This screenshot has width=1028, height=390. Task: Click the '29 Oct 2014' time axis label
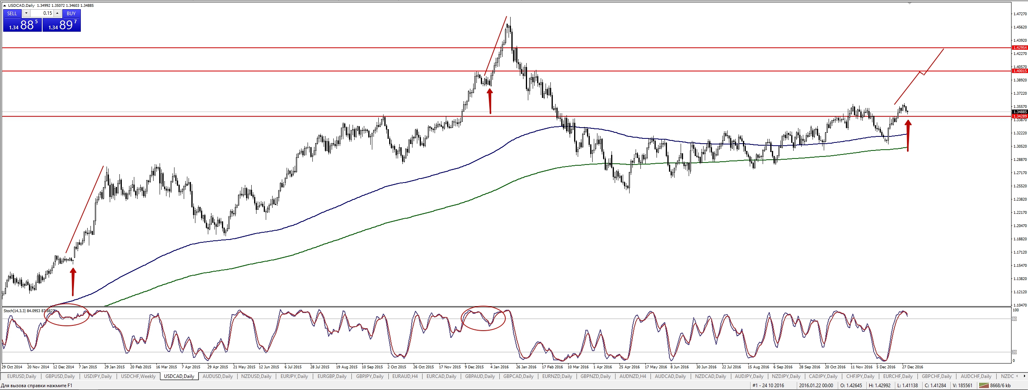(12, 367)
